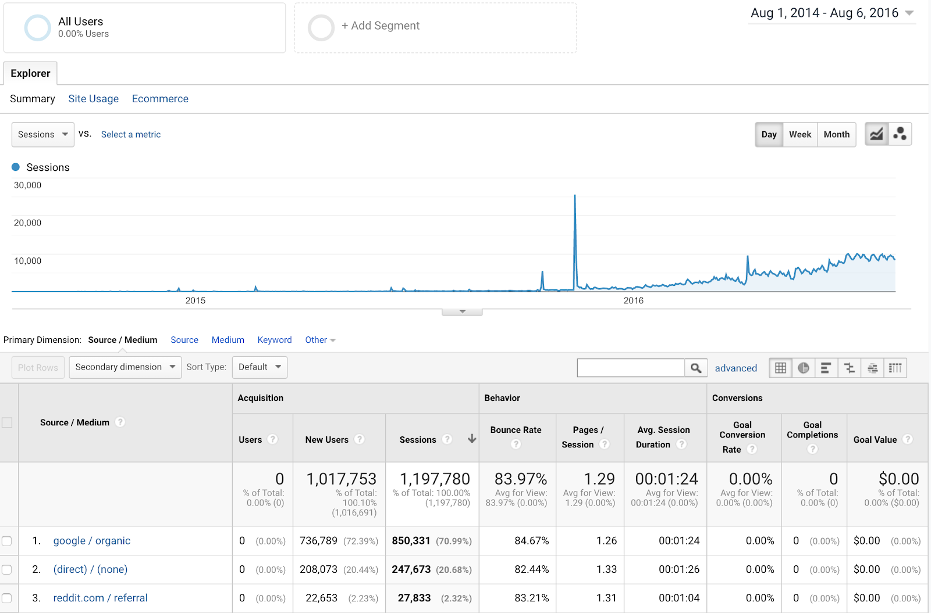Open the Explorer tab
This screenshot has width=931, height=613.
click(30, 73)
